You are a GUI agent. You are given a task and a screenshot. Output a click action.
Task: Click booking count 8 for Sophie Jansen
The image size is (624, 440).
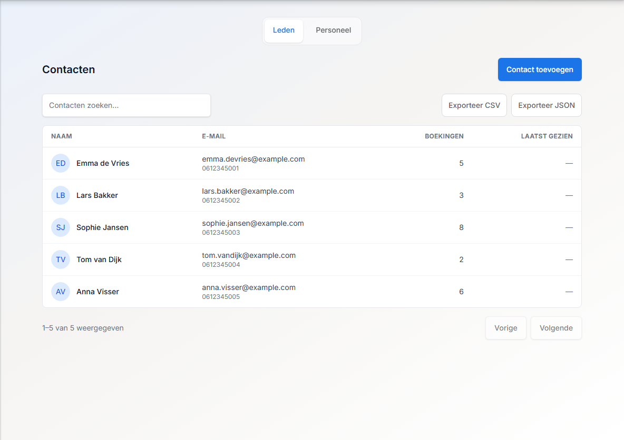461,227
